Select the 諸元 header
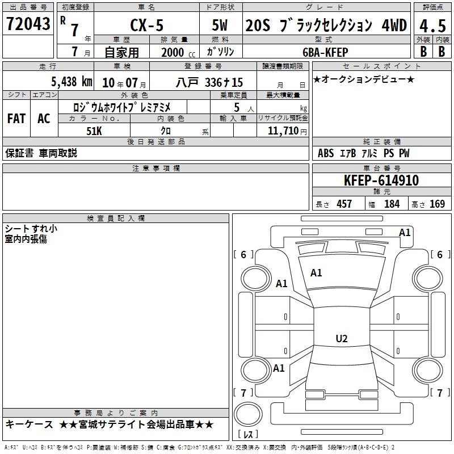The width and height of the screenshot is (454, 454). point(381,192)
